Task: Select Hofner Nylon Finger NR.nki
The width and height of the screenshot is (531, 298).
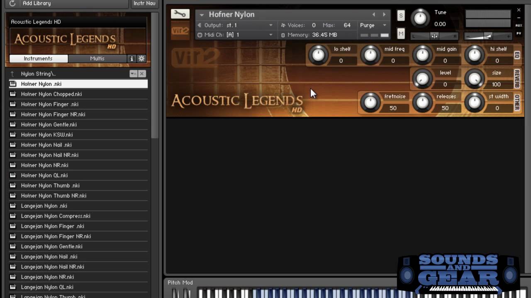Action: 78,114
